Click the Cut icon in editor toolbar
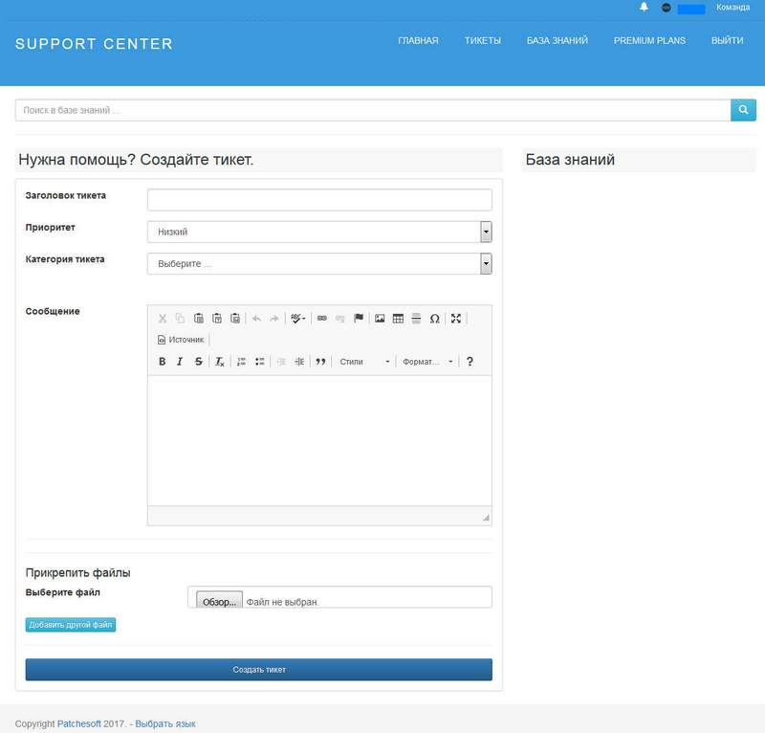 point(163,319)
